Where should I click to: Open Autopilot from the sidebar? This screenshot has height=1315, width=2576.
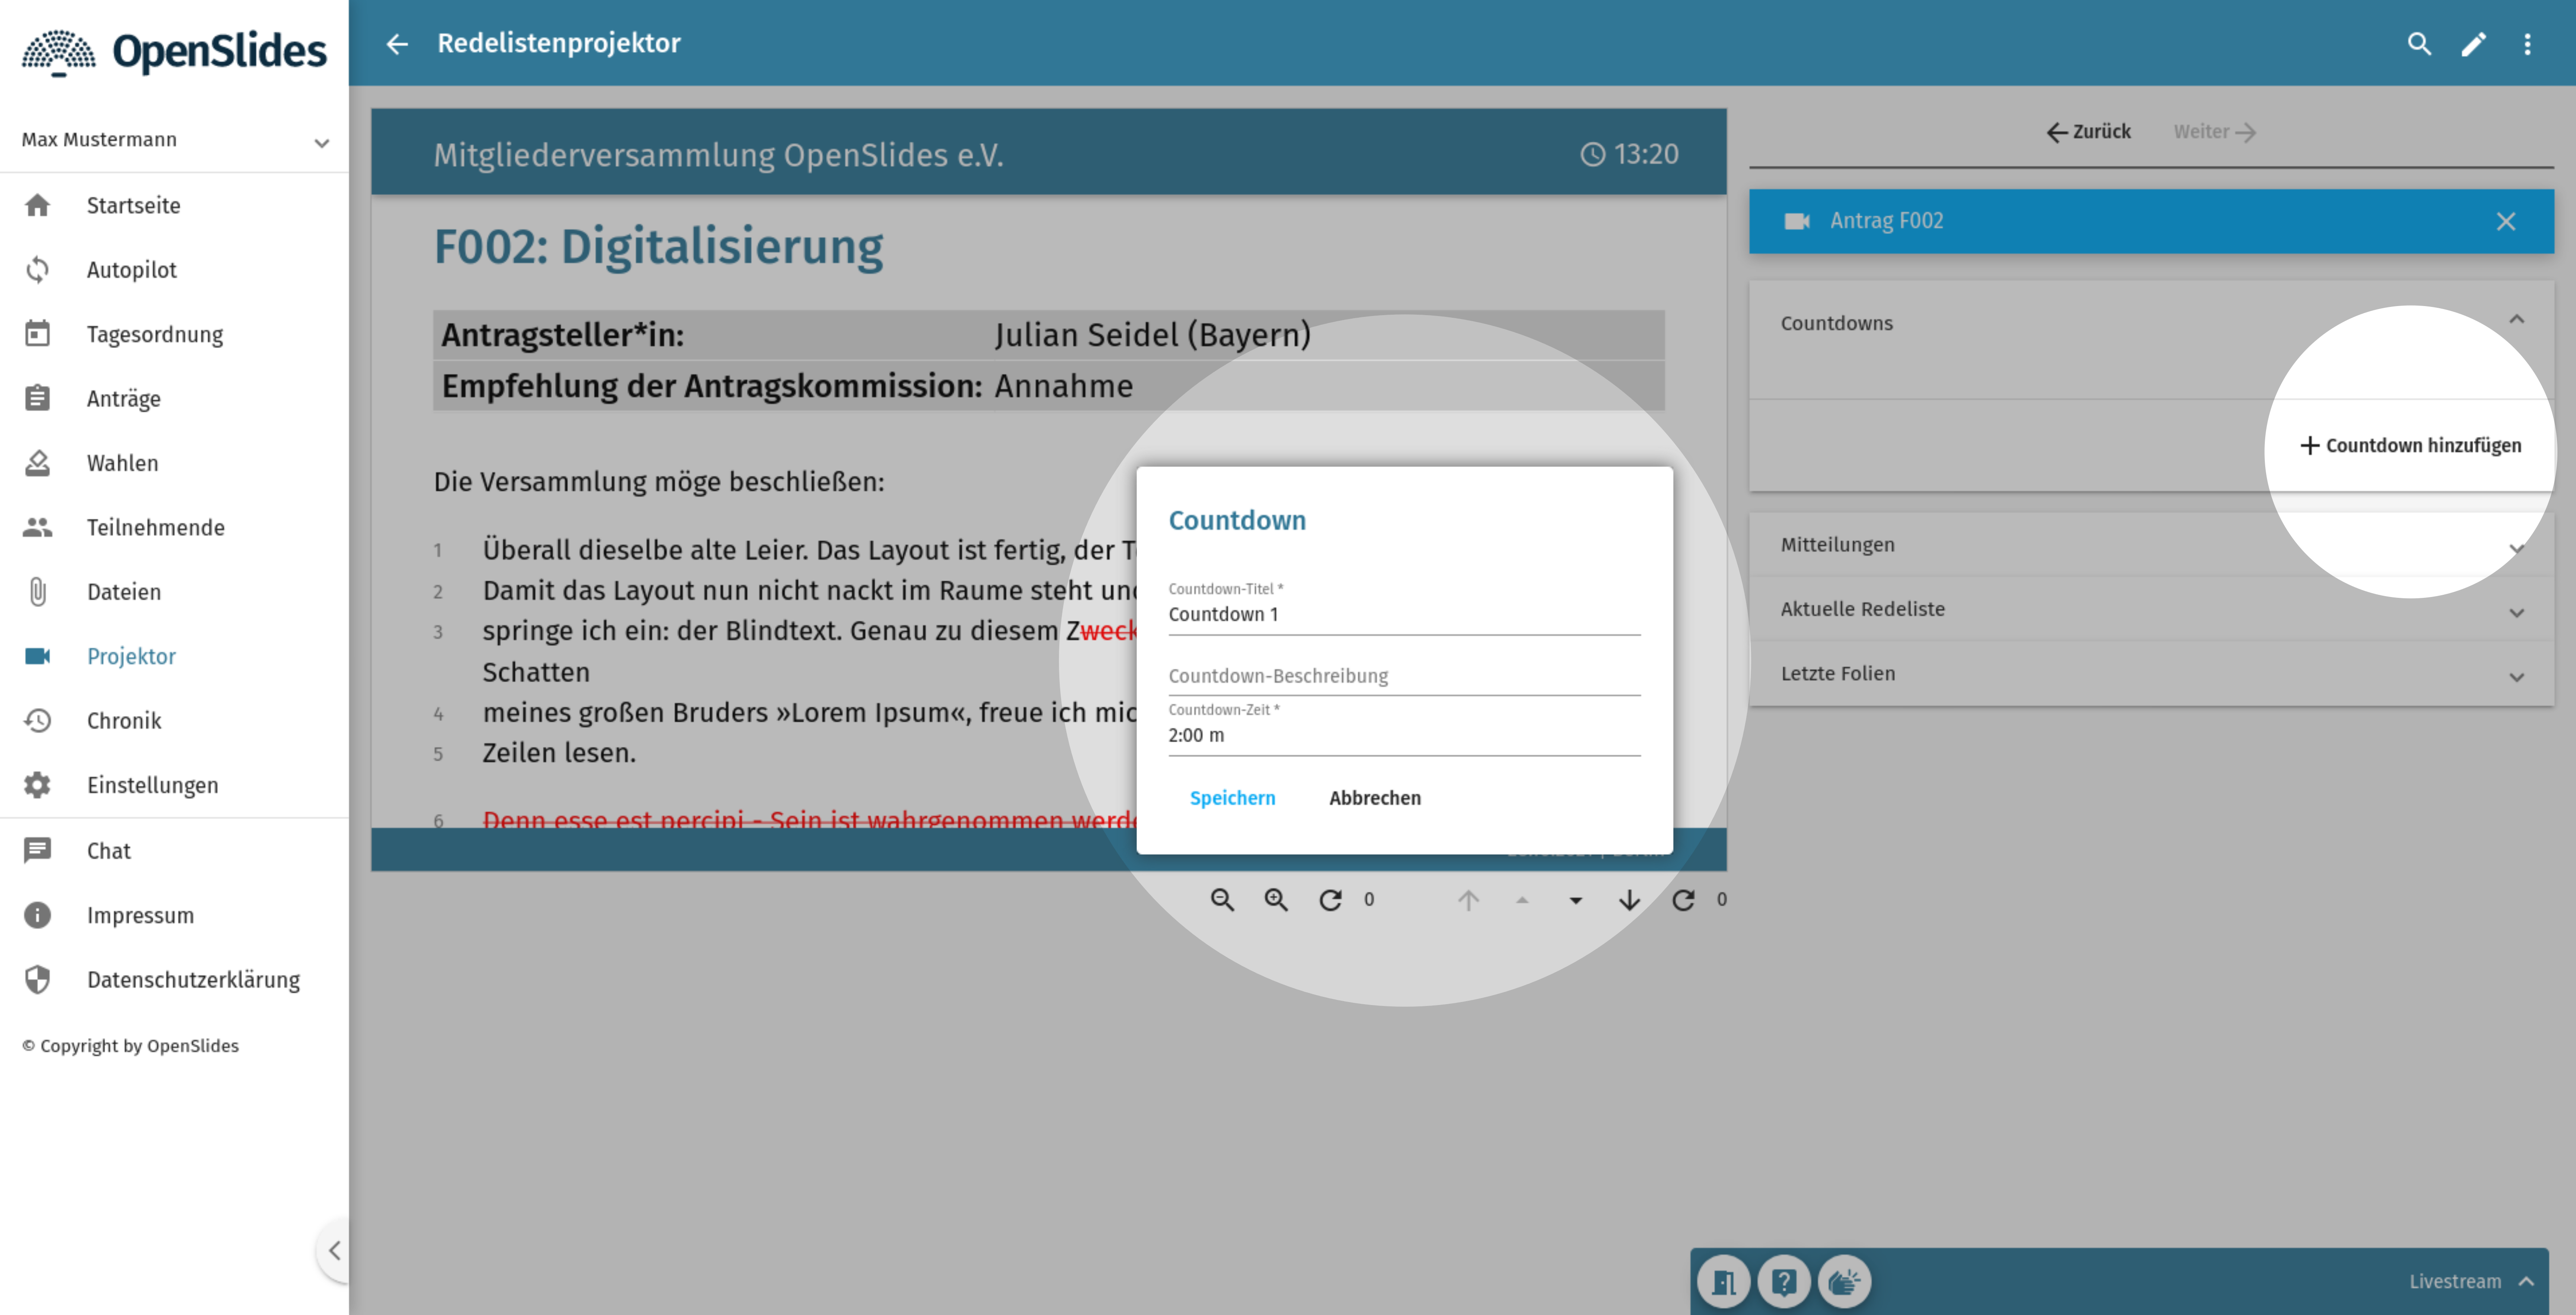pos(174,270)
